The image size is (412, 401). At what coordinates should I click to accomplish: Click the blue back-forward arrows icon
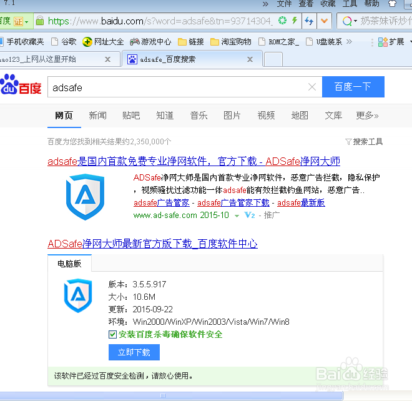309,21
